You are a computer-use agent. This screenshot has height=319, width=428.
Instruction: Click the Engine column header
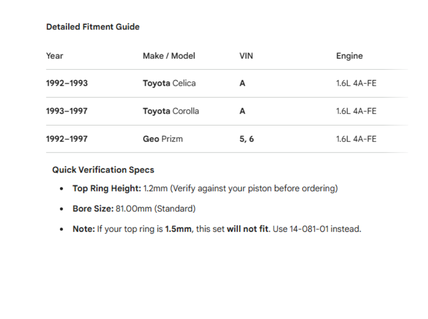tap(349, 56)
